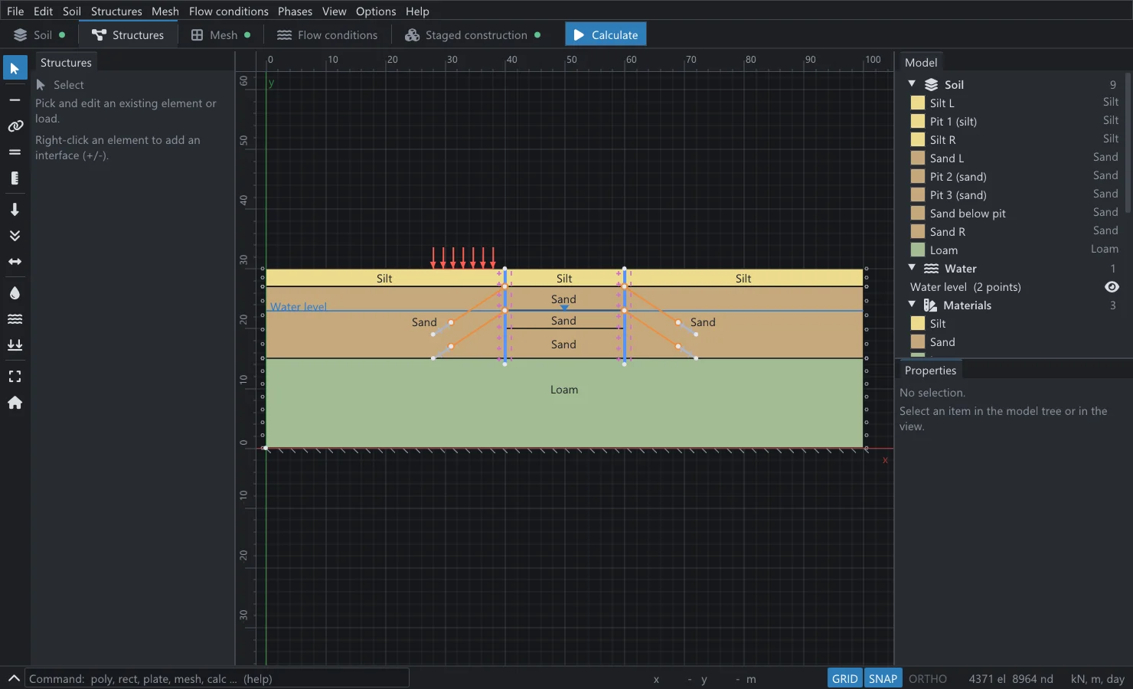Open the File menu
The width and height of the screenshot is (1133, 689).
(x=15, y=11)
